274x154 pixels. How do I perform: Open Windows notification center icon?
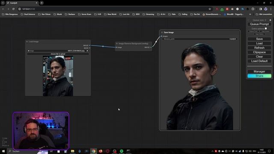(x=269, y=151)
